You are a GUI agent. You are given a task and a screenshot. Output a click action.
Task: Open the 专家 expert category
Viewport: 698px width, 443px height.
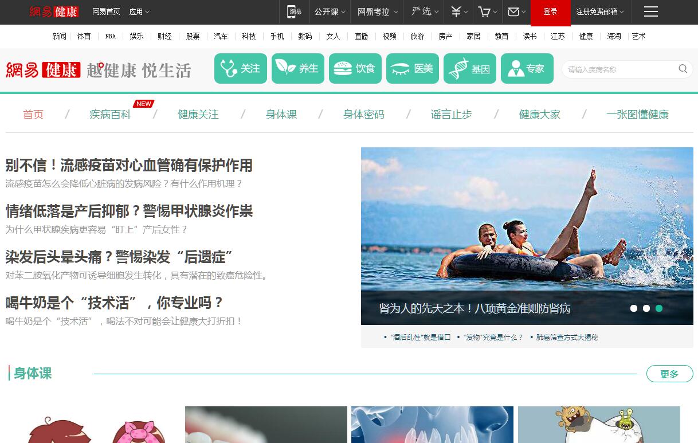[527, 69]
